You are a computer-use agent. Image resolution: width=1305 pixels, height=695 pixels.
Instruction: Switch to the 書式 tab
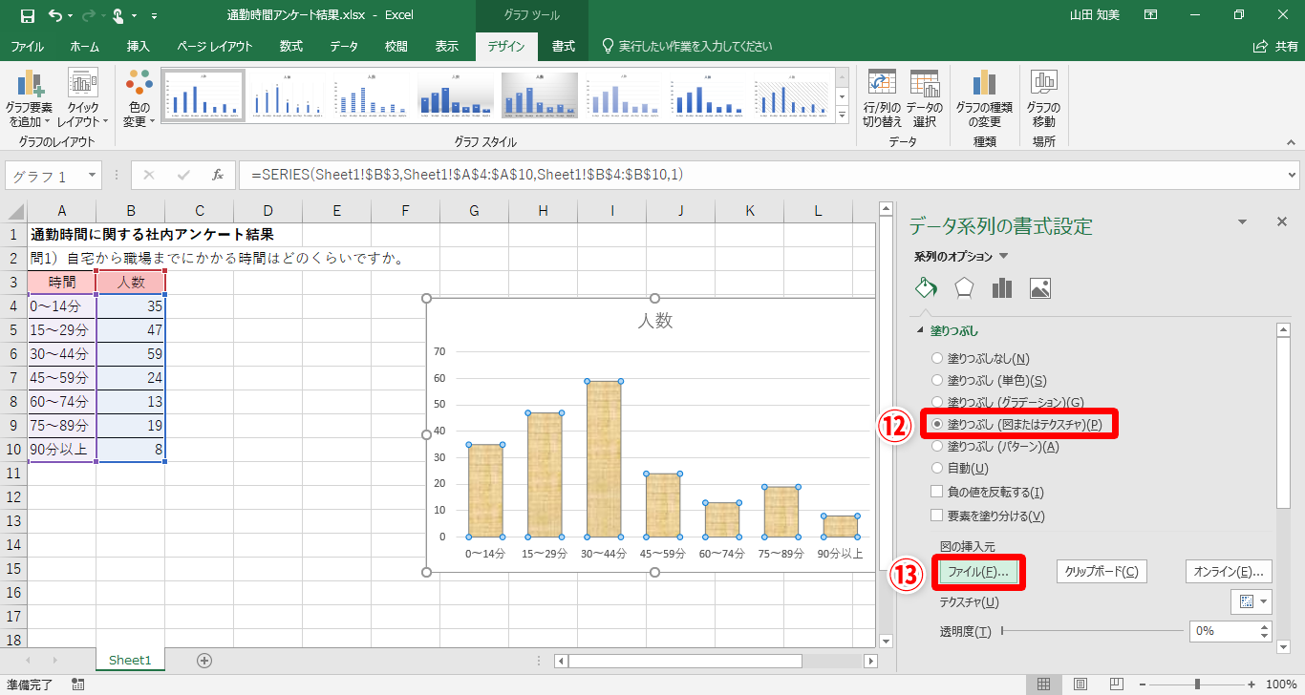(564, 46)
